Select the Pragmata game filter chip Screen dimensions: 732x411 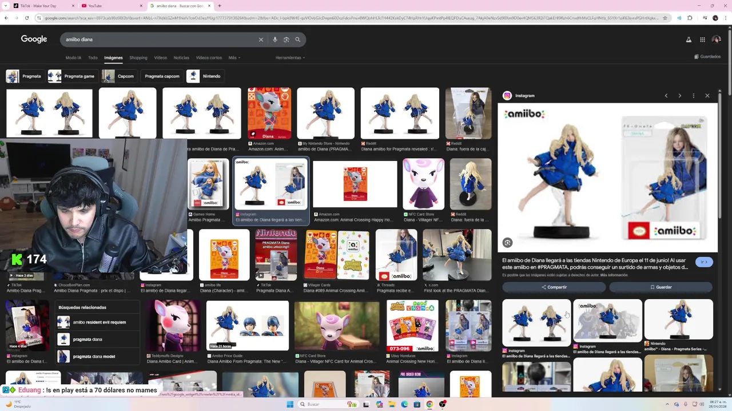[72, 76]
